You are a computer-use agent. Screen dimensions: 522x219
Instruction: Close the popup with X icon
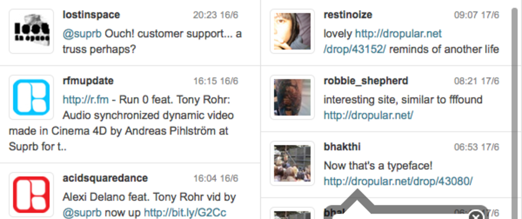pos(475,215)
